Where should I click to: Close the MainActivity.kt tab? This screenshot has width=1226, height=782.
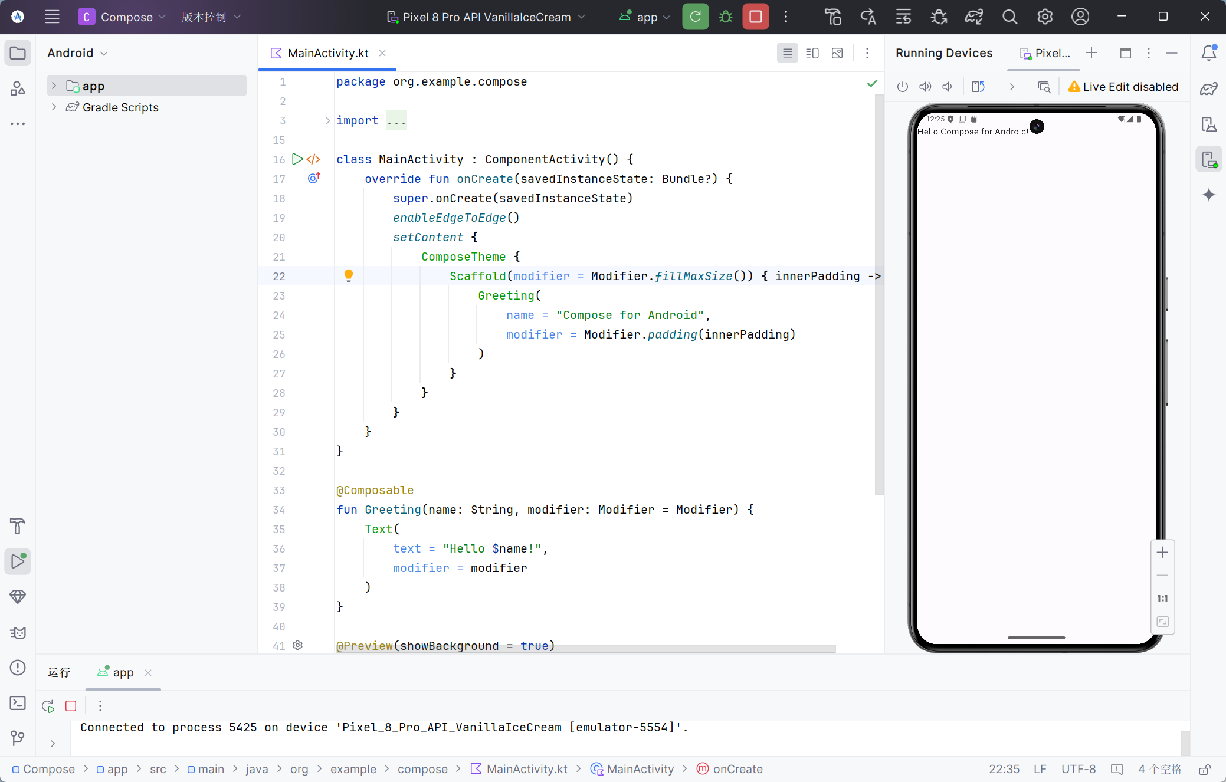coord(382,53)
